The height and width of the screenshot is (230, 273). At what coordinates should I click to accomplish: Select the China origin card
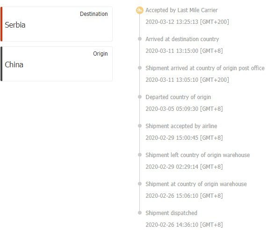pos(57,64)
